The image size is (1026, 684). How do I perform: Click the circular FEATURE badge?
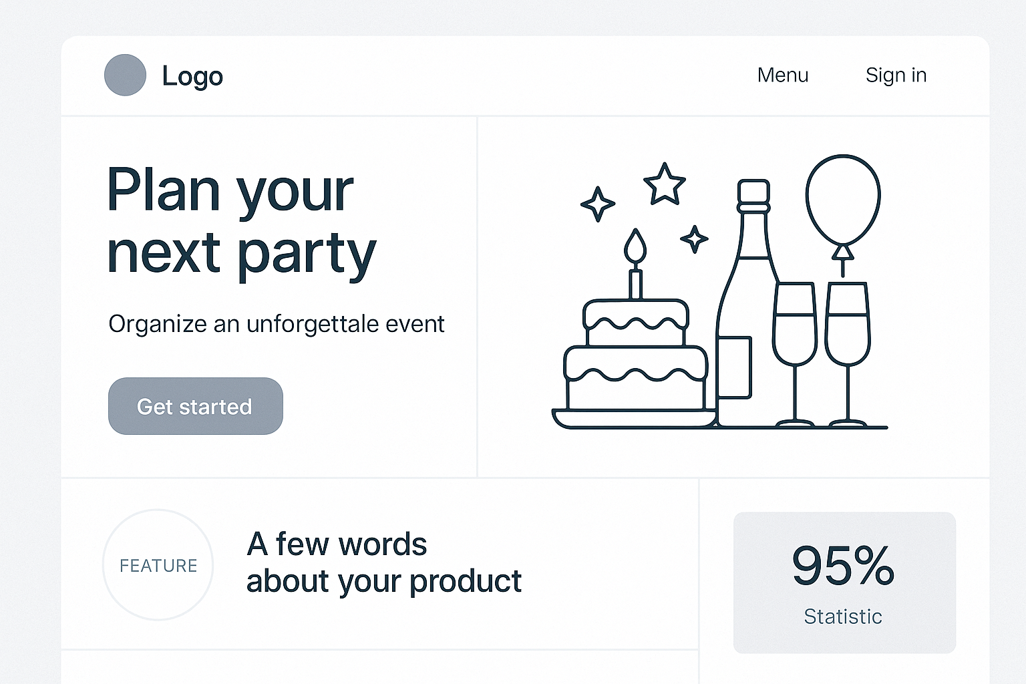(158, 565)
